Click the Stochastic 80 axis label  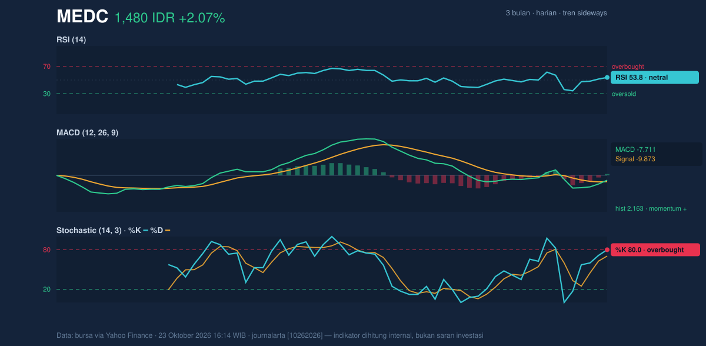pyautogui.click(x=46, y=250)
